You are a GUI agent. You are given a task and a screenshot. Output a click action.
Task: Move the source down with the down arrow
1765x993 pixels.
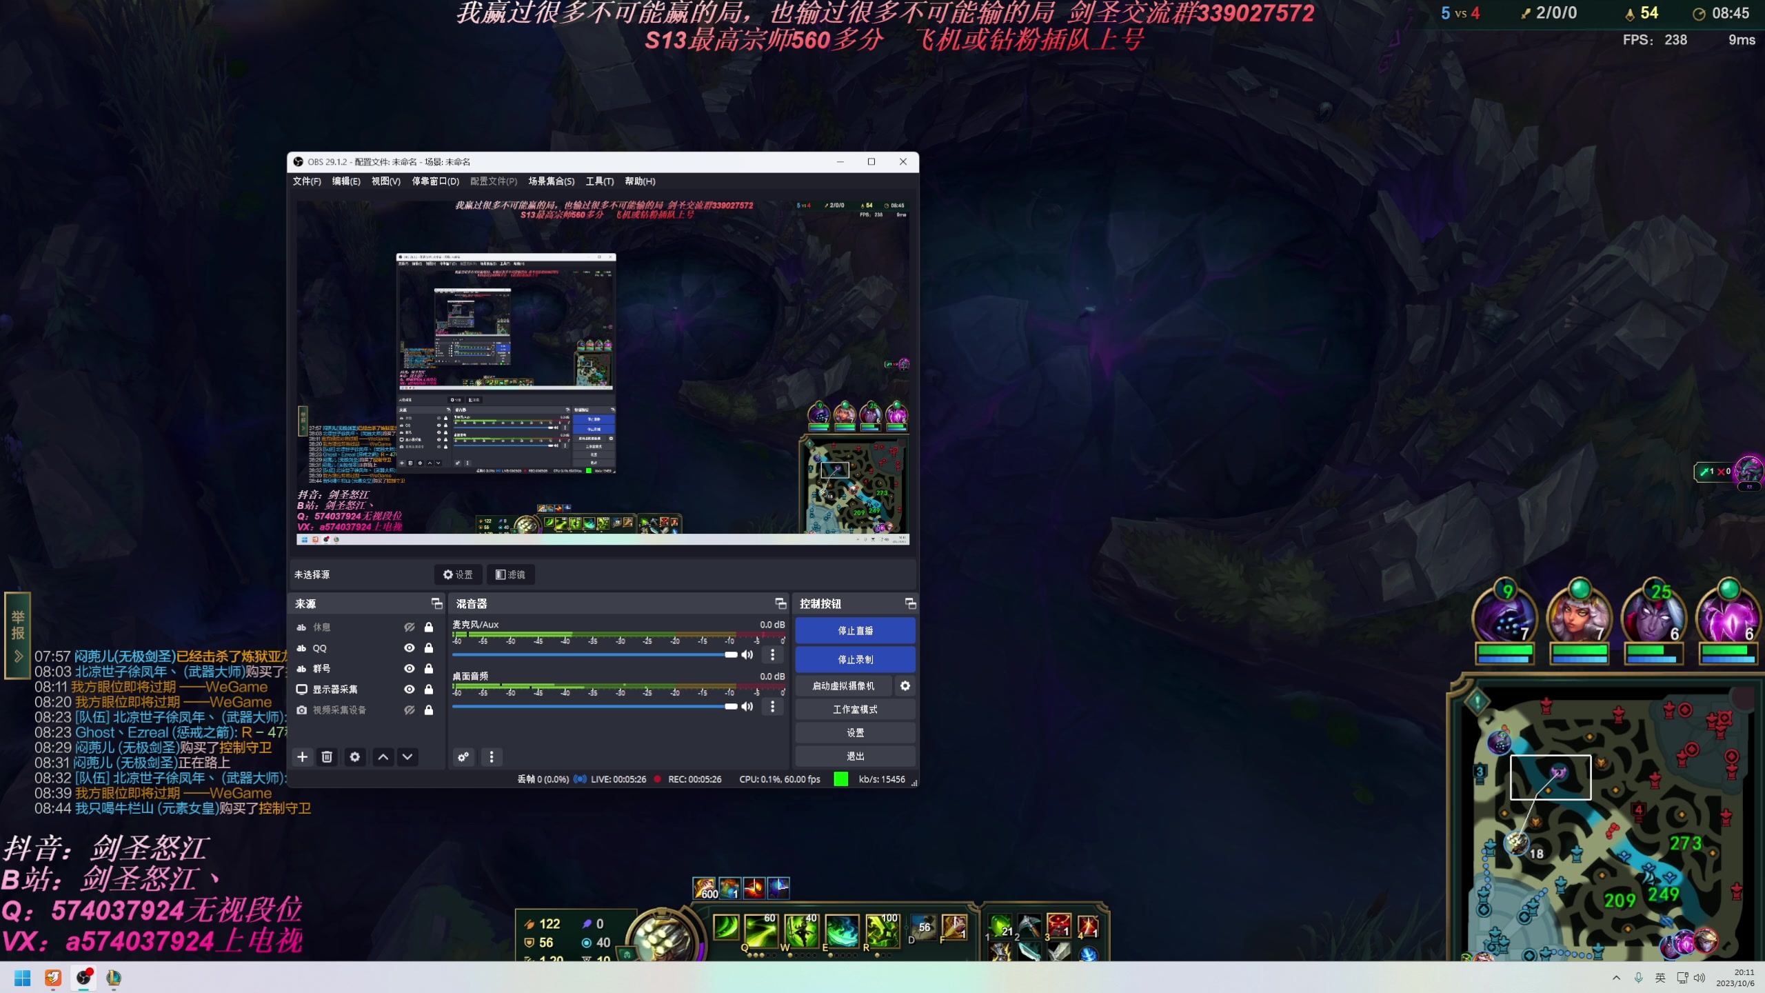408,756
